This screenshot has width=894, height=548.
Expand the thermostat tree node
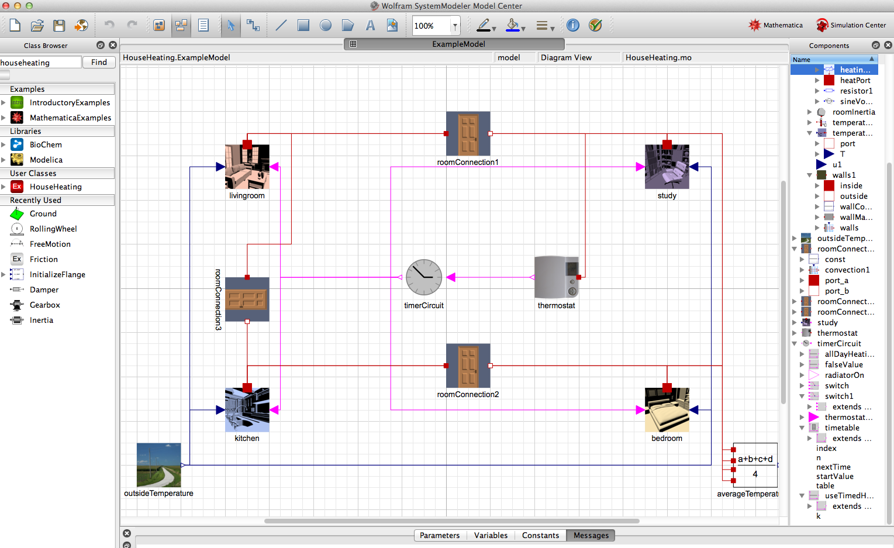[x=795, y=333]
